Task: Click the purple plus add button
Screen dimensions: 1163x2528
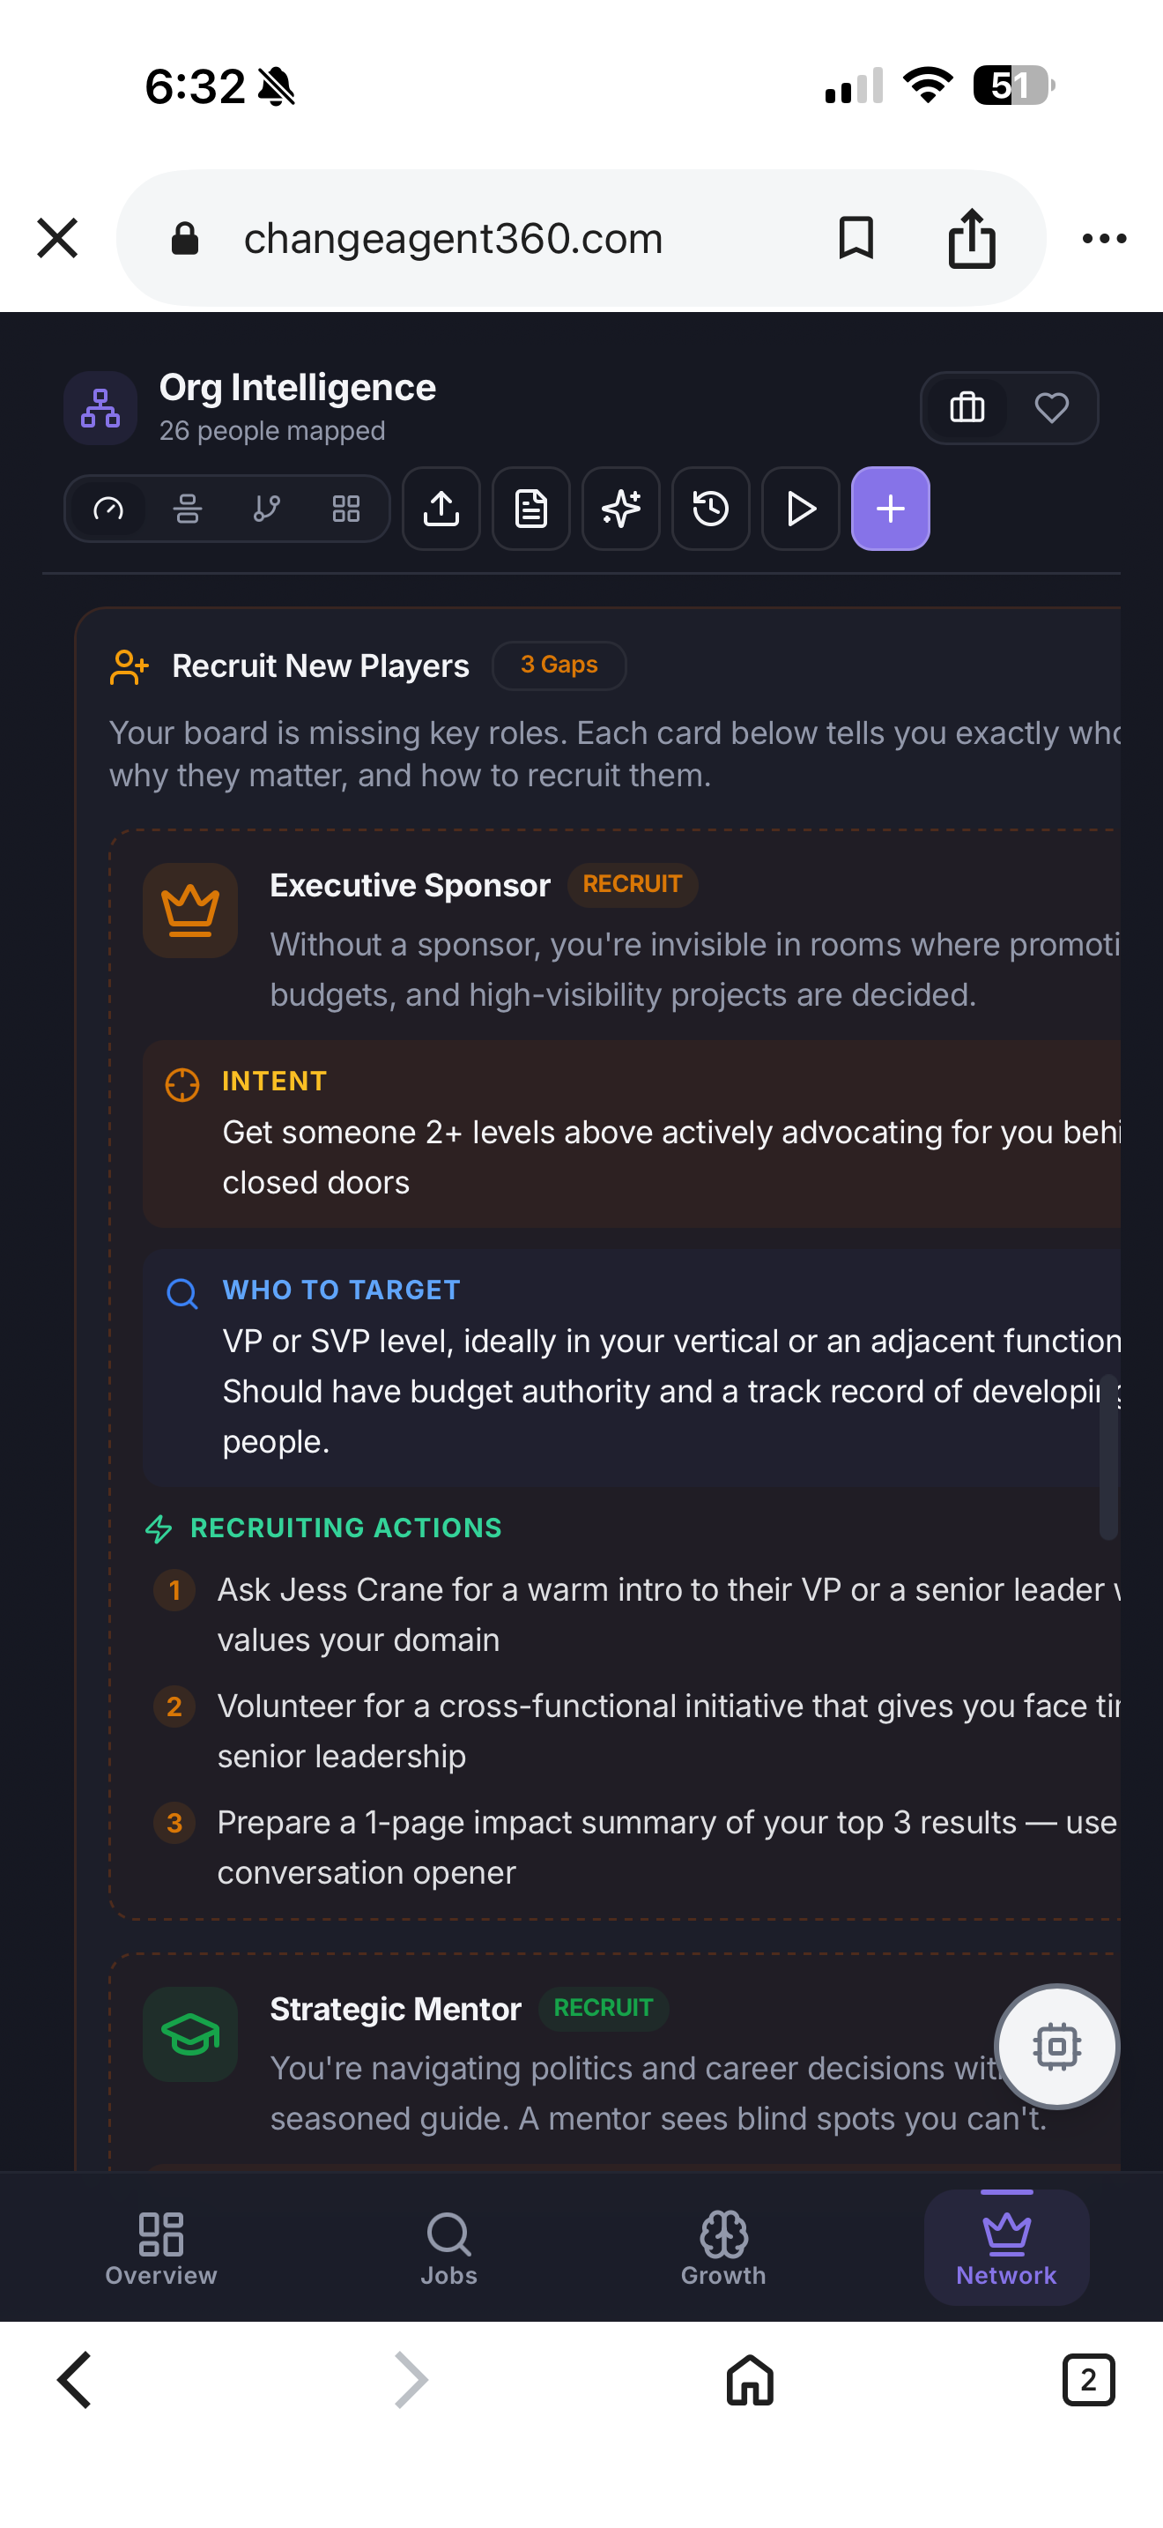Action: tap(889, 509)
